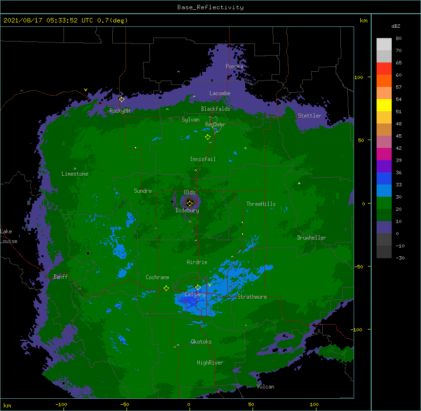Click the dBZ legend heading

coord(396,26)
